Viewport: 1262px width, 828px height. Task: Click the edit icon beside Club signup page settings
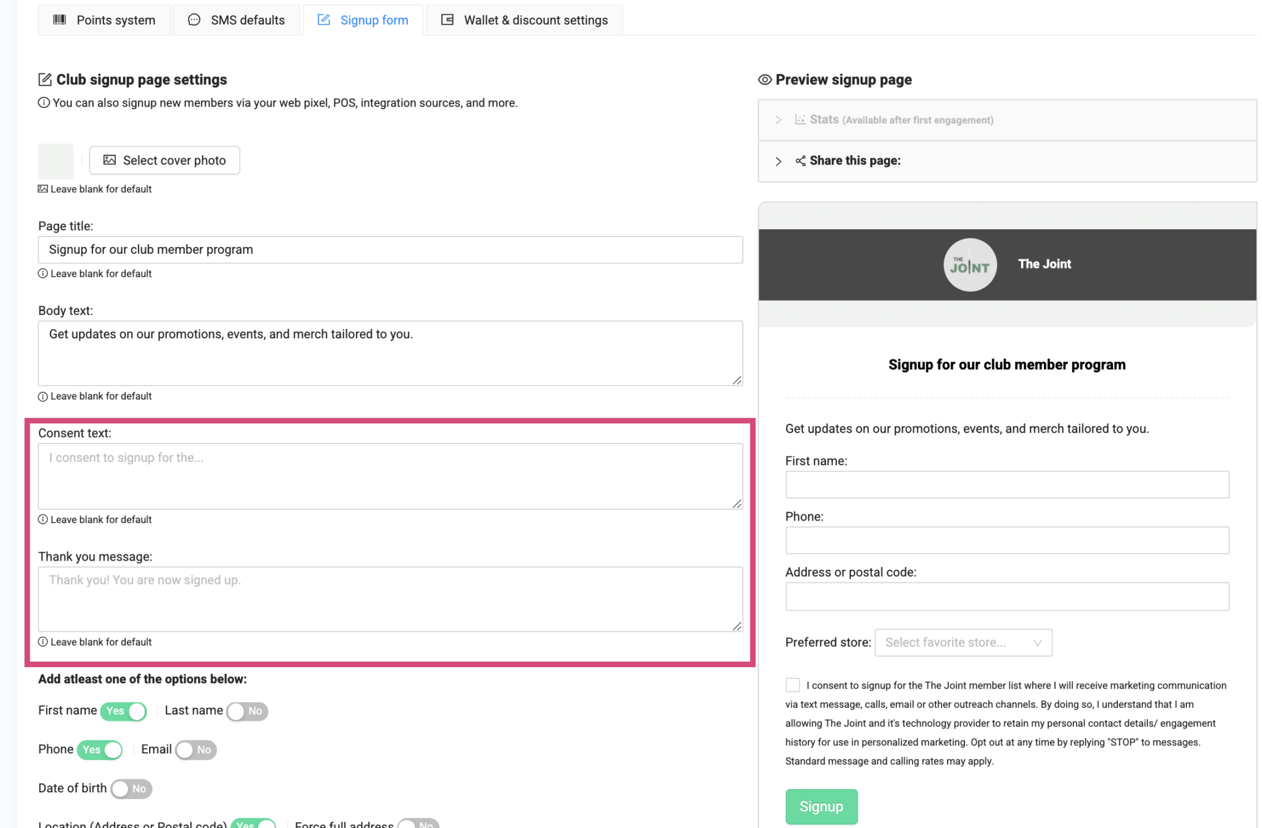point(44,79)
